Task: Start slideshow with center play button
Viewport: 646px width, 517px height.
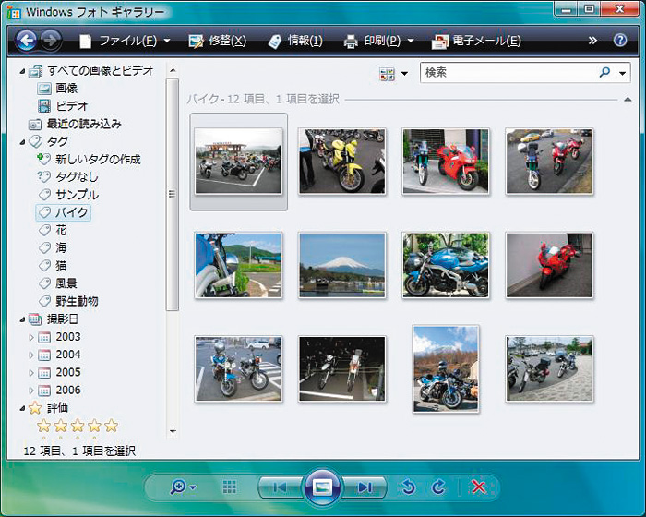Action: [x=322, y=487]
